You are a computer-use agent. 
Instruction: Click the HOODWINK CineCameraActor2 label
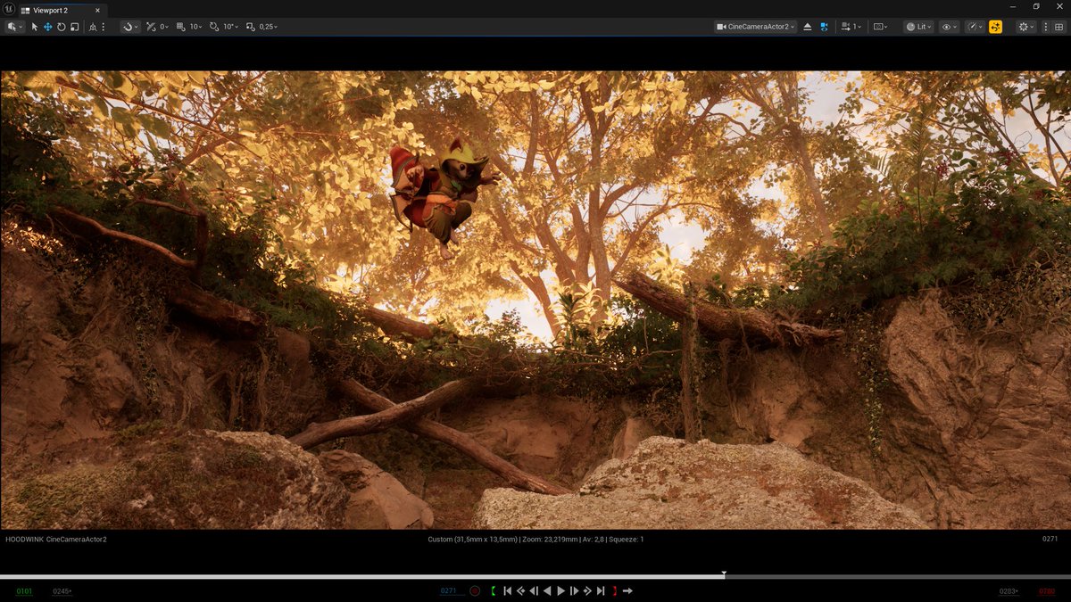click(56, 539)
